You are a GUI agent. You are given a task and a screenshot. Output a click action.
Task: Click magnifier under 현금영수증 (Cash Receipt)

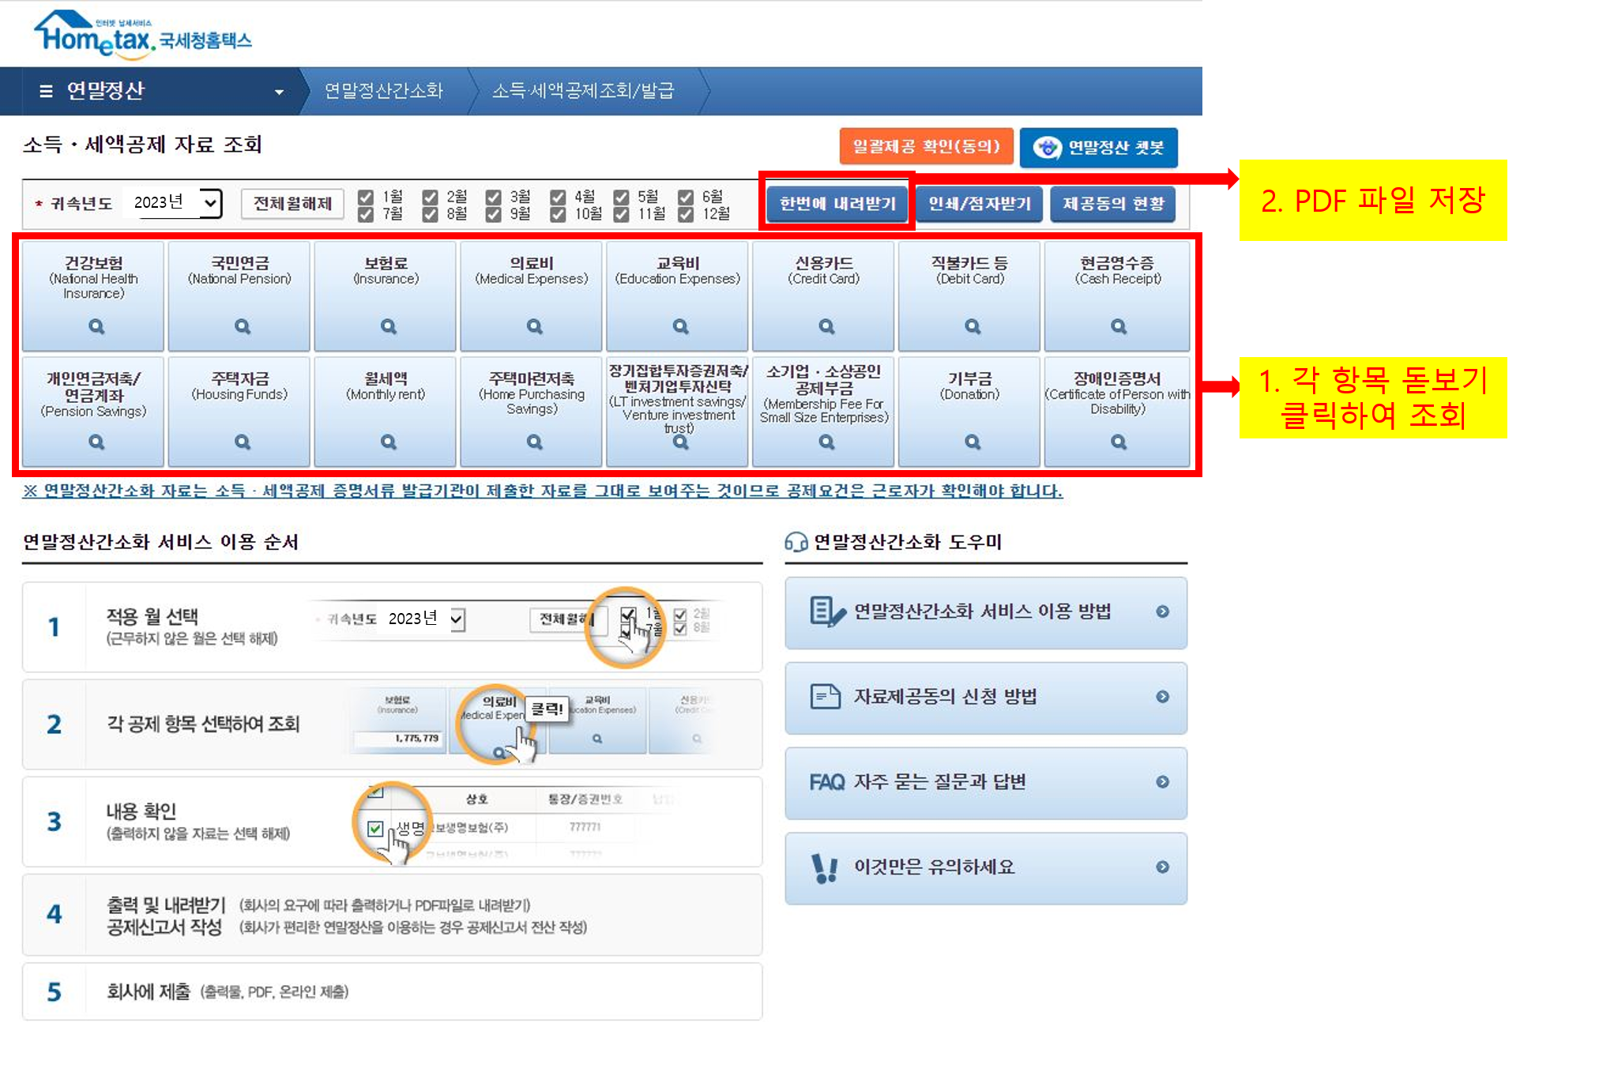[x=1119, y=325]
